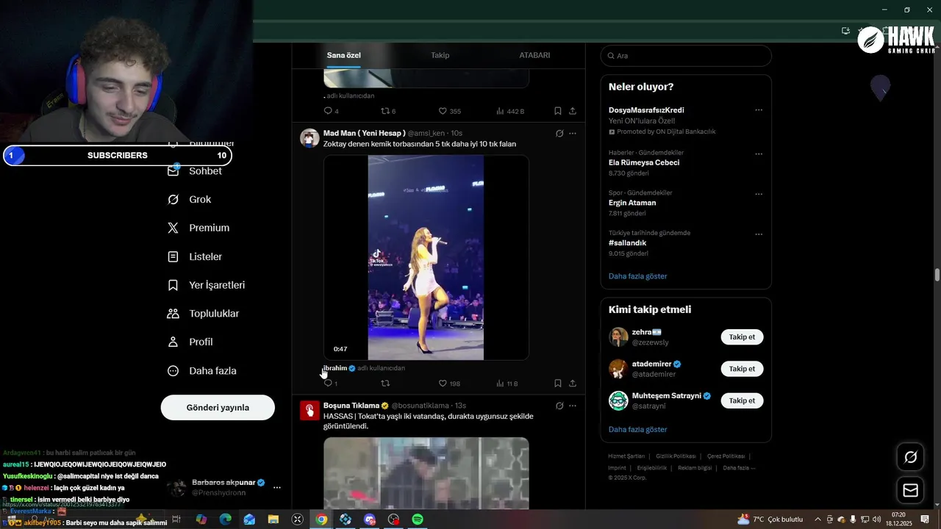Open Topluluklar communities page

204,314
